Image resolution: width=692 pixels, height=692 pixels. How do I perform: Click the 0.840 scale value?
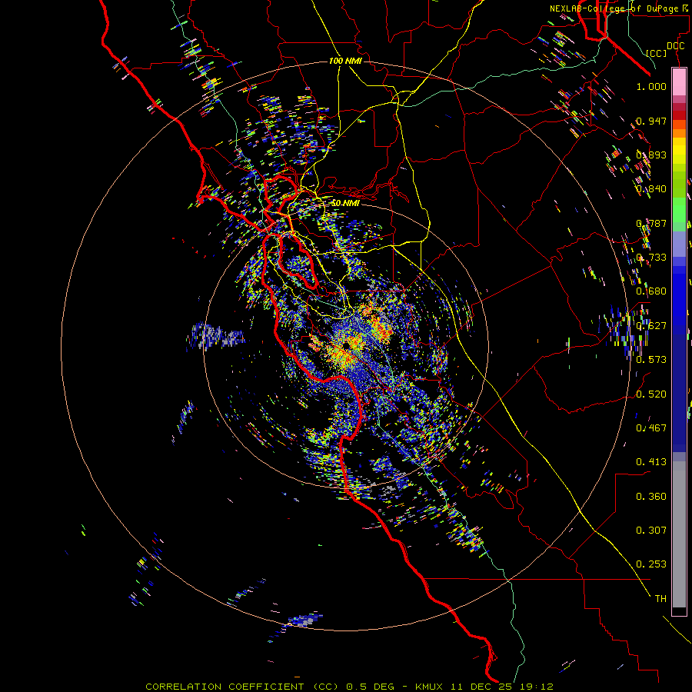651,189
